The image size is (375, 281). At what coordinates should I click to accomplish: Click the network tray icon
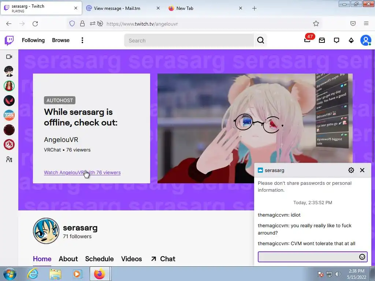tap(329, 274)
